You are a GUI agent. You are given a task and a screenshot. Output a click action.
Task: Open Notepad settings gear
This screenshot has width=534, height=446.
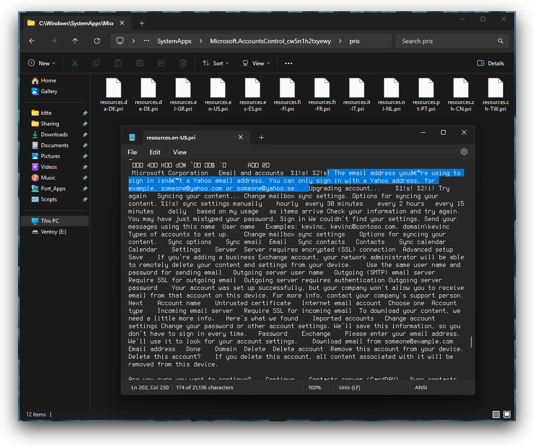(464, 152)
